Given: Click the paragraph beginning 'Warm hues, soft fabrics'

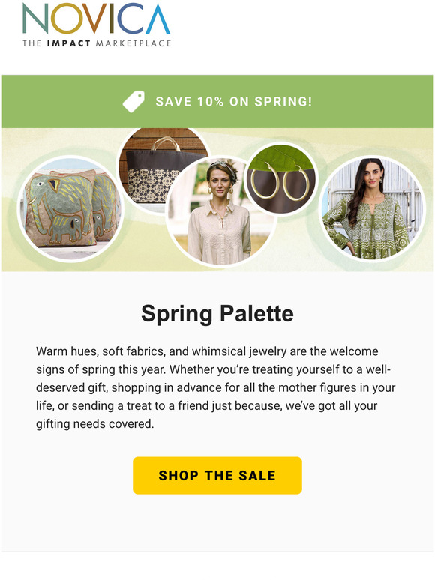Looking at the screenshot, I should (x=216, y=387).
